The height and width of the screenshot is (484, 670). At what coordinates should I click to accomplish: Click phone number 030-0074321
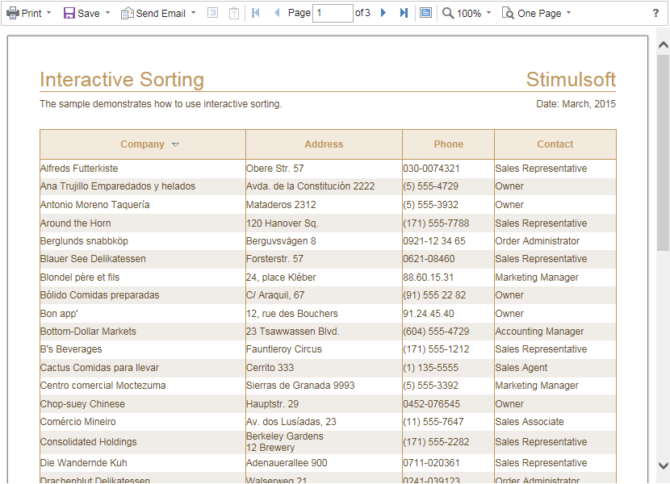pos(431,169)
